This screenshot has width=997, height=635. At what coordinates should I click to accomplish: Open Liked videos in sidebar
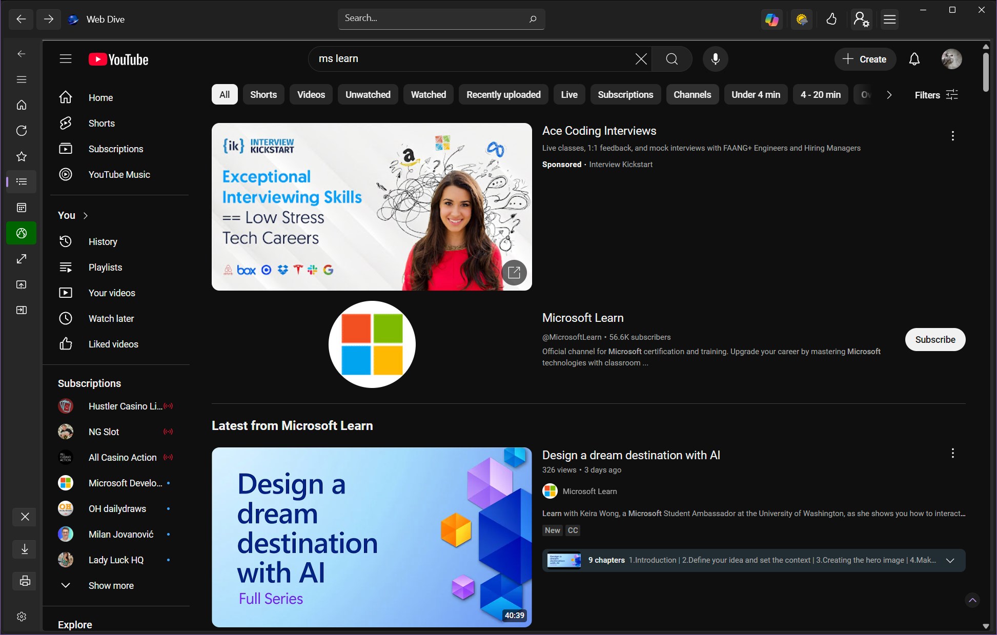pyautogui.click(x=113, y=344)
